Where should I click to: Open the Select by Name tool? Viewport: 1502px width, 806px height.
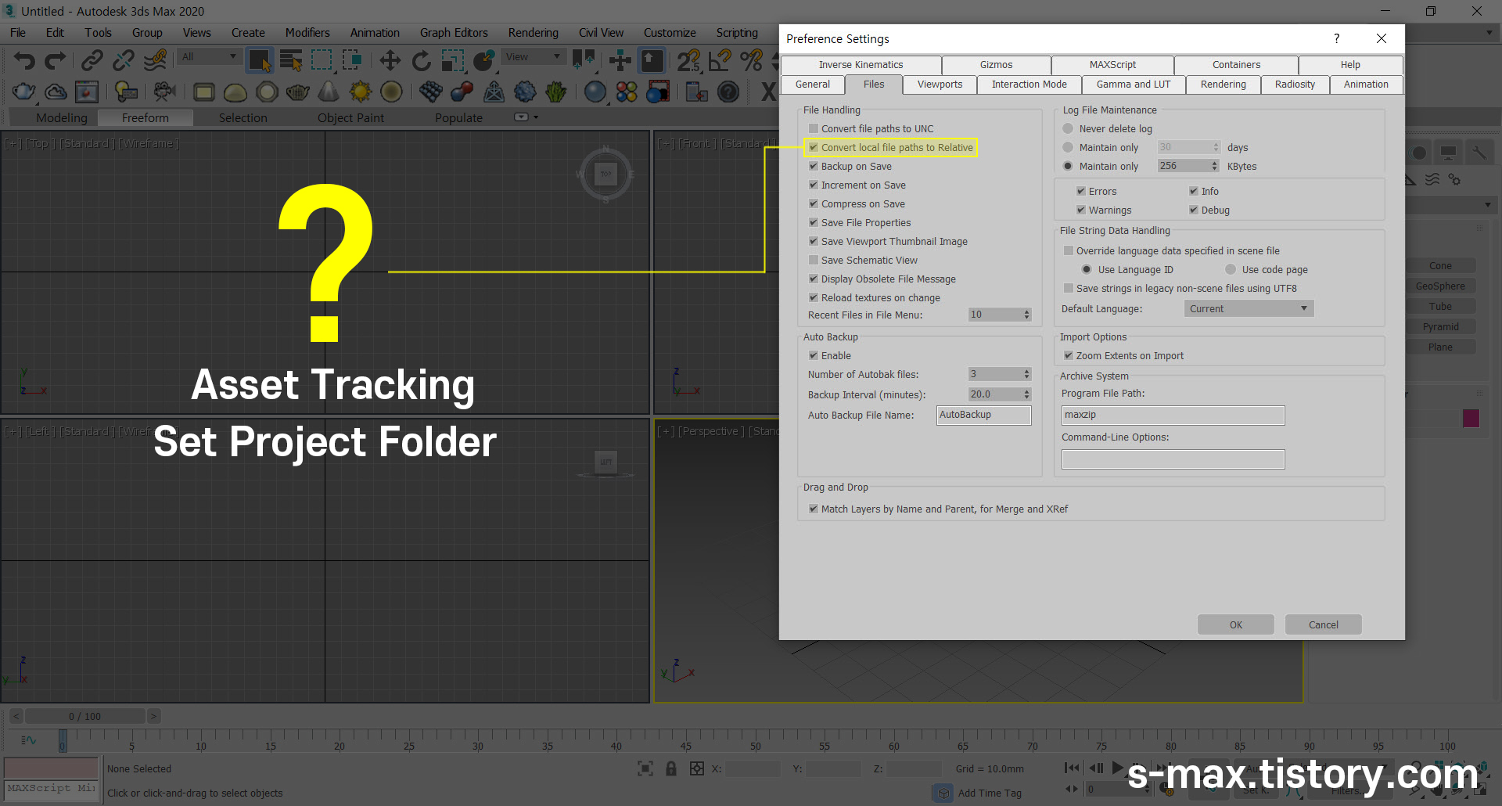291,60
